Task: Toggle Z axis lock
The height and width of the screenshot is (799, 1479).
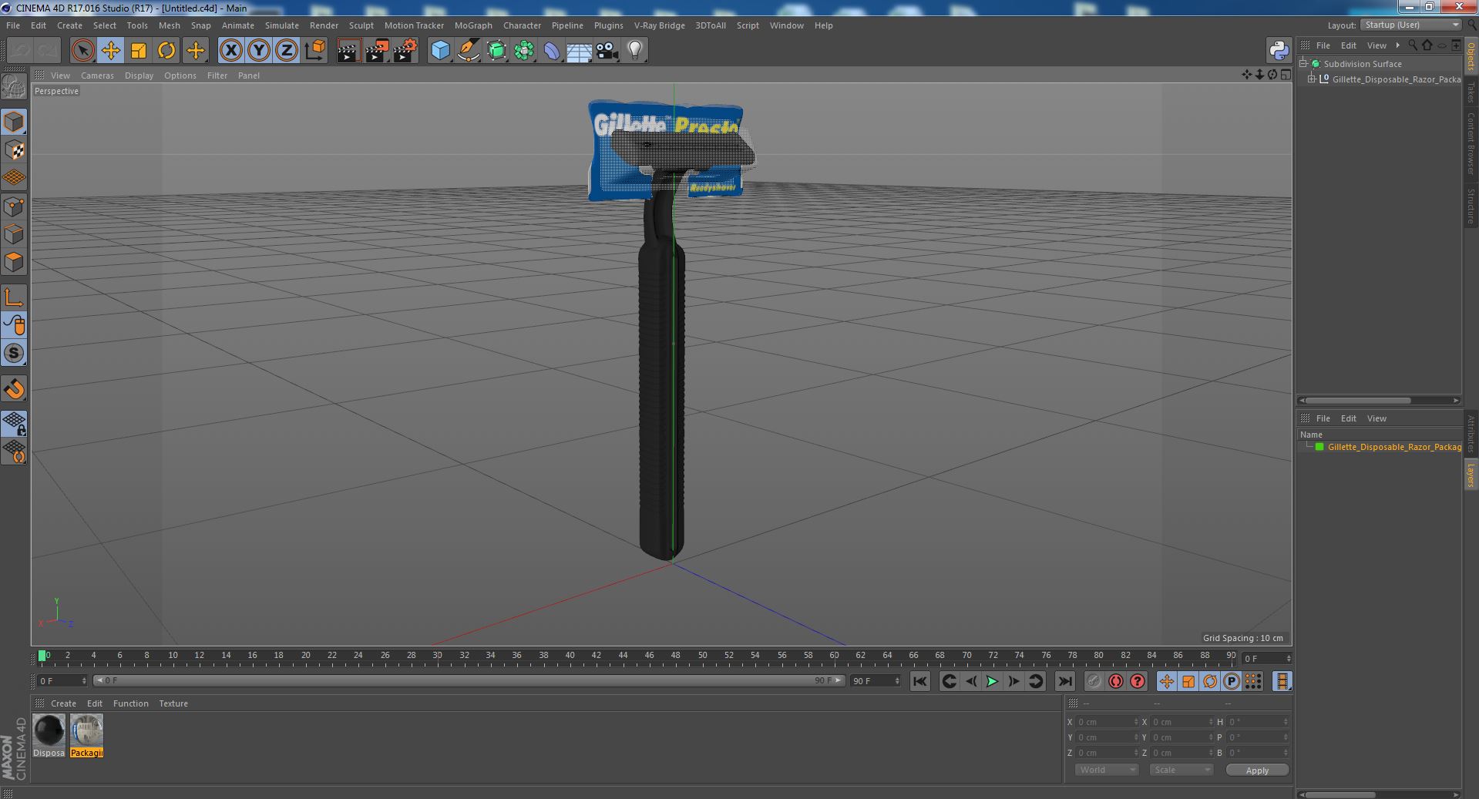Action: (x=287, y=51)
